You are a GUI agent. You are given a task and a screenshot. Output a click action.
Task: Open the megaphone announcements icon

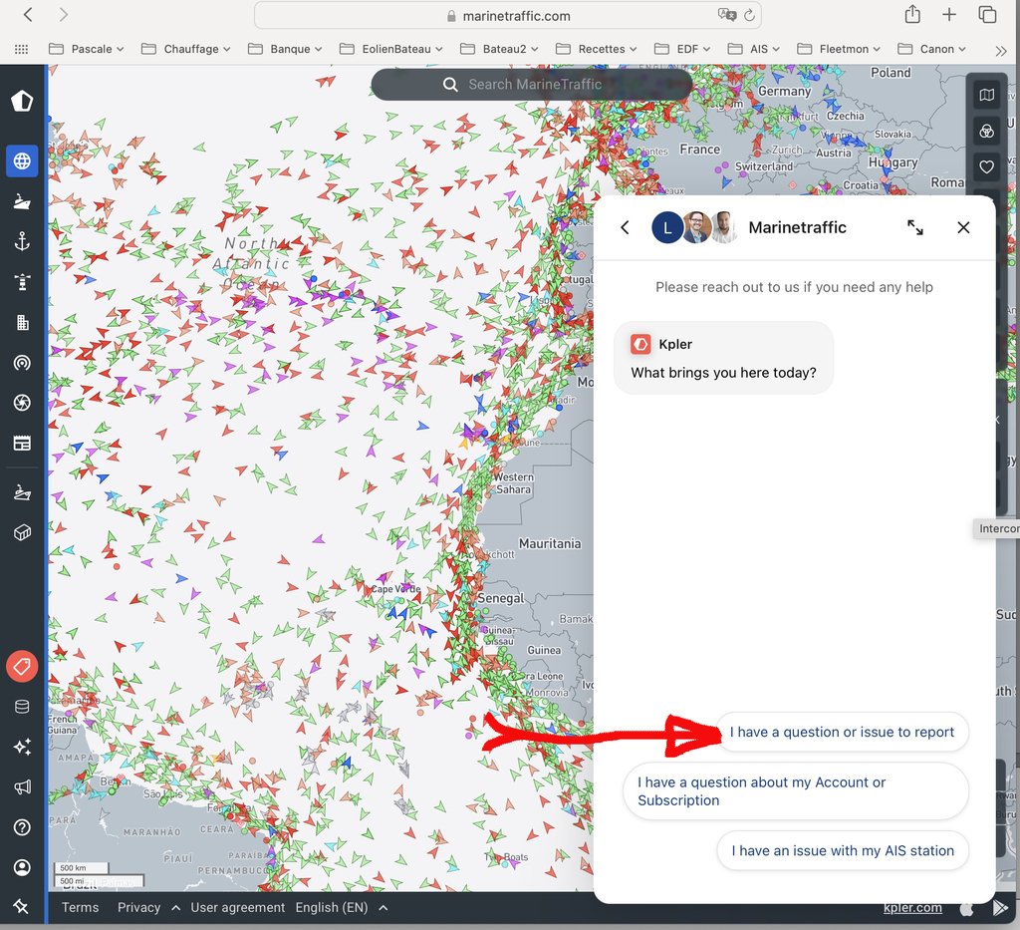pos(22,787)
